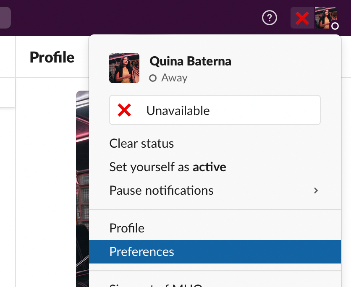Expand the Pause notifications submenu
This screenshot has width=351, height=287.
[161, 190]
